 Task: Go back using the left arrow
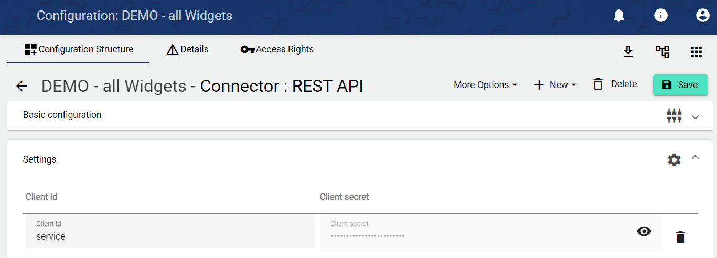(22, 86)
